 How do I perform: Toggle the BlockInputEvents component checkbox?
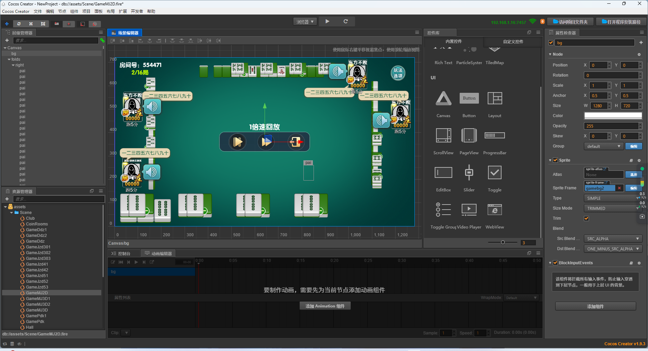(x=555, y=263)
